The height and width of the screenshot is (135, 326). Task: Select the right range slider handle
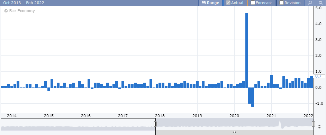click(313, 124)
